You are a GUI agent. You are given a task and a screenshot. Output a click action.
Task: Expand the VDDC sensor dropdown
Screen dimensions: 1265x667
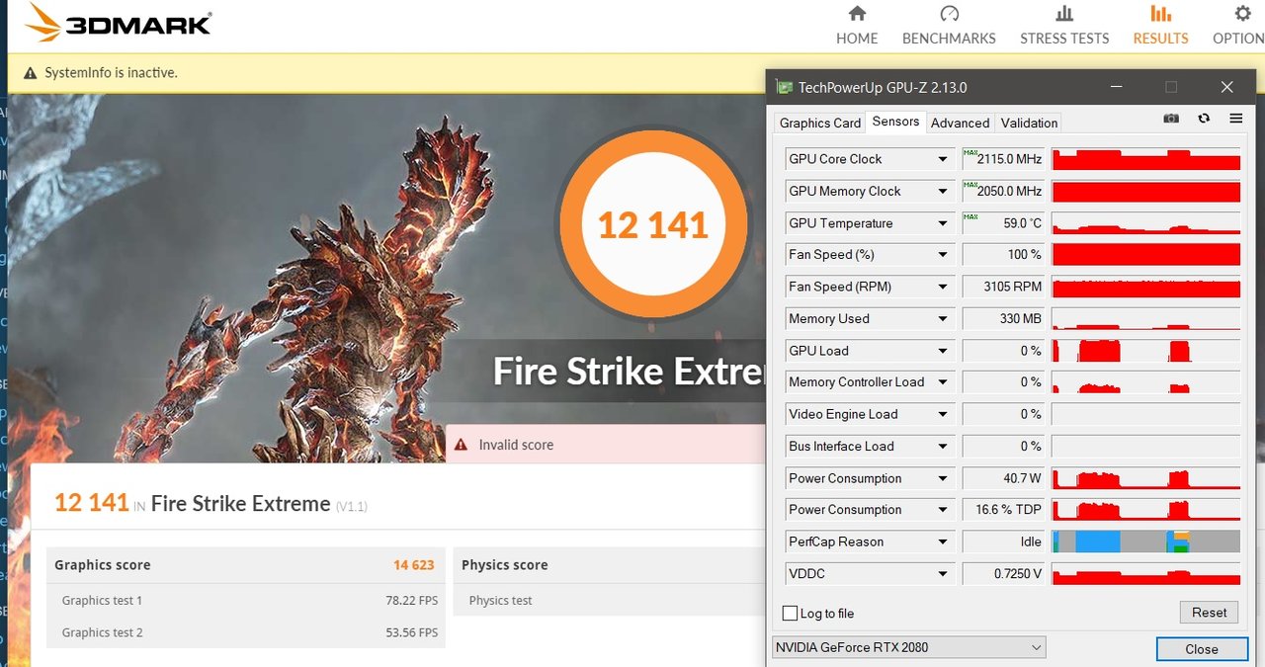943,573
